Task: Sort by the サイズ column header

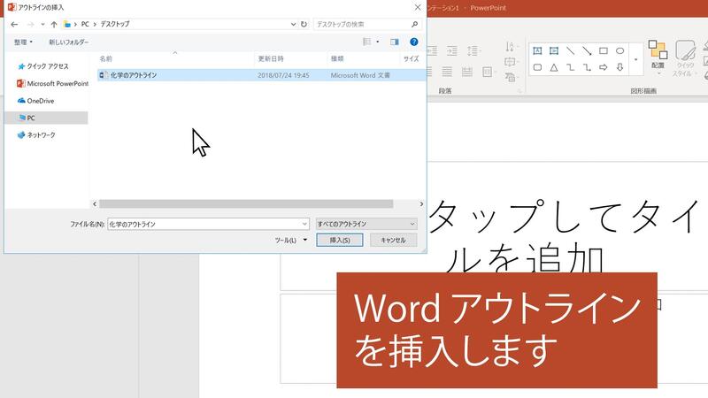Action: point(412,58)
